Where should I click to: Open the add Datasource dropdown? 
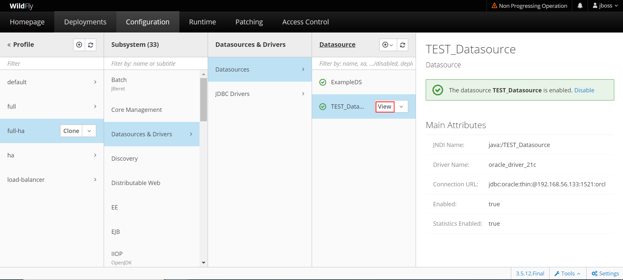tap(388, 45)
